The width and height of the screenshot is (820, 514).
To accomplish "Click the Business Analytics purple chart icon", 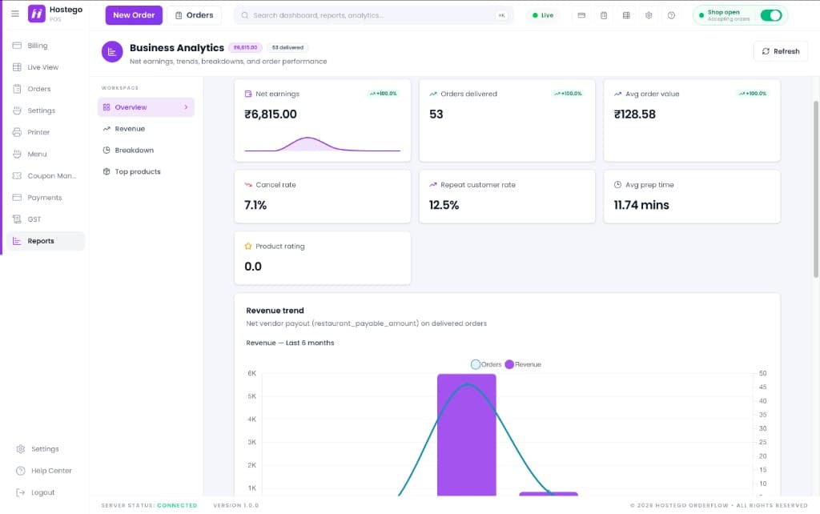I will 112,52.
